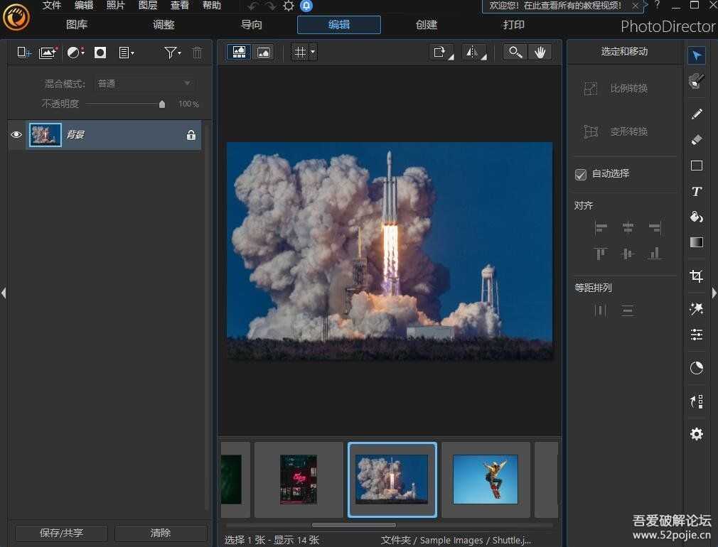Uncheck the 自动选择 checkbox
This screenshot has height=547, width=718.
pyautogui.click(x=581, y=174)
